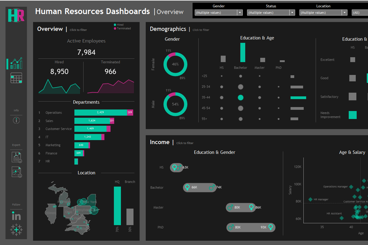Click the Hired trend area chart

tap(59, 86)
